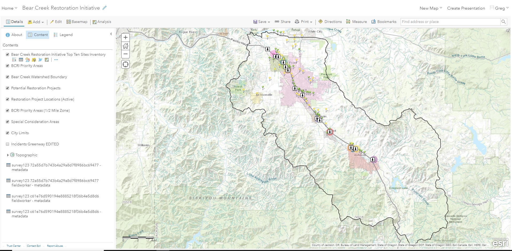Viewport: 512px width, 251px height.
Task: Open the Trust Center link
Action: click(x=14, y=246)
